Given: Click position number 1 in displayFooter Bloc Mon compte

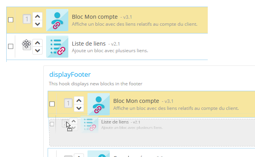Looking at the screenshot, I should (68, 103).
